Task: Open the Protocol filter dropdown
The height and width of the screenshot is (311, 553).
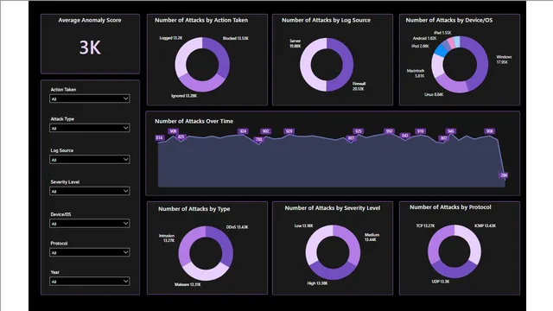Action: tap(90, 252)
